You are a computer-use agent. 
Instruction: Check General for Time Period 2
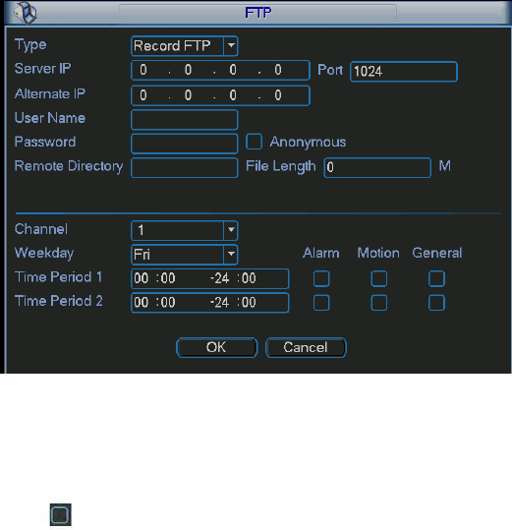pos(436,303)
